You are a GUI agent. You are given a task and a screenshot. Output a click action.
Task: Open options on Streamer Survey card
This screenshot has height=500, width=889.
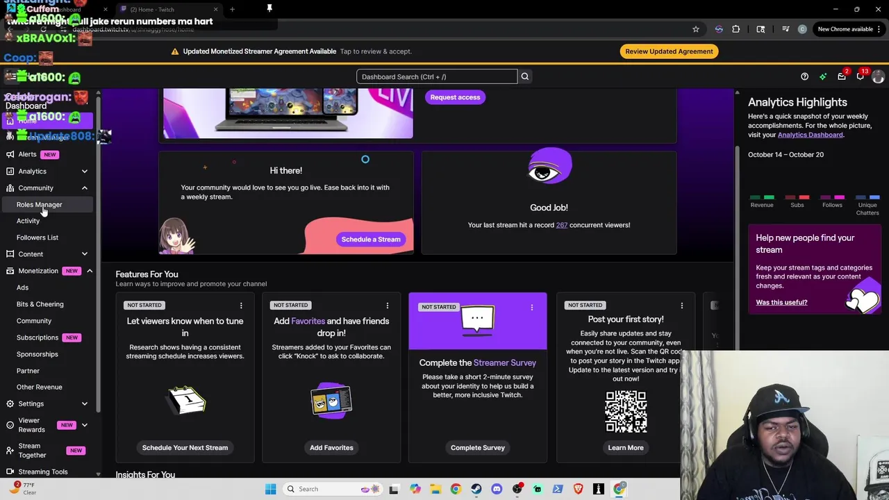(532, 307)
